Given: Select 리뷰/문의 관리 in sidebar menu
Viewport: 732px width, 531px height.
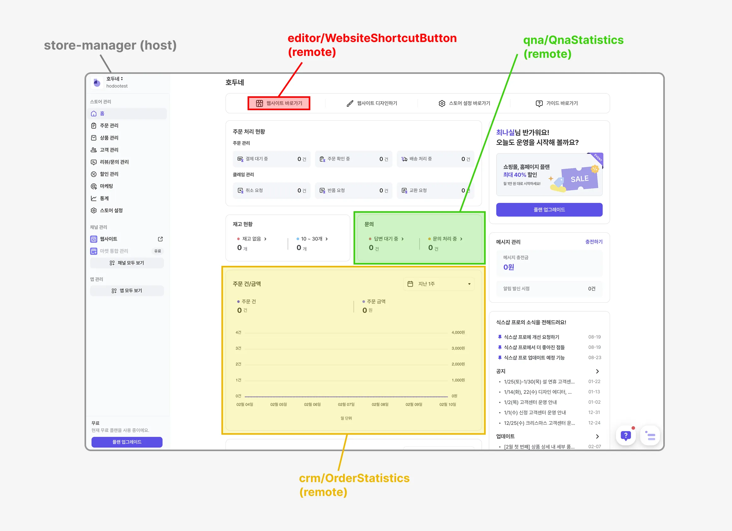Looking at the screenshot, I should [x=114, y=162].
